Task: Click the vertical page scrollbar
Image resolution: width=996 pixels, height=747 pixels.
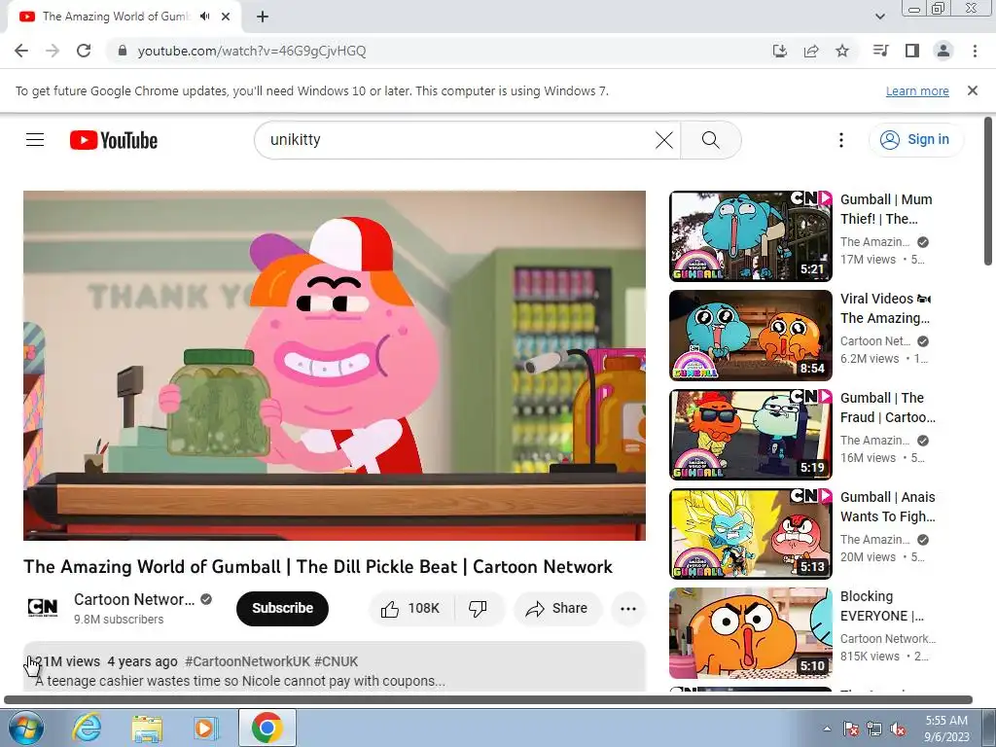Action: [988, 191]
